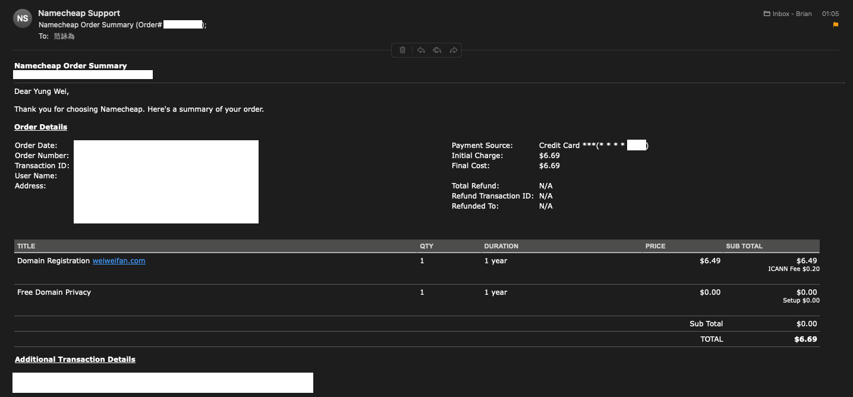
Task: Click the recipient name after To:
Action: click(x=64, y=36)
